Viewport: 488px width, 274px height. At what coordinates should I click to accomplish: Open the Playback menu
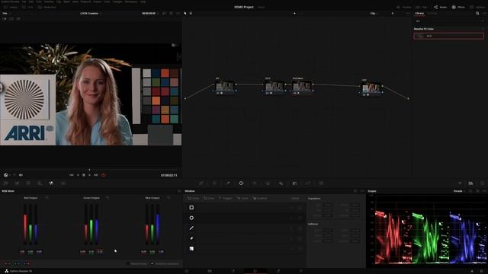(86, 2)
